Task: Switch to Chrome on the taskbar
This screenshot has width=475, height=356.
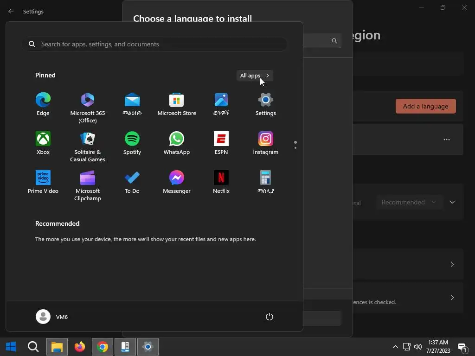Action: 103,346
